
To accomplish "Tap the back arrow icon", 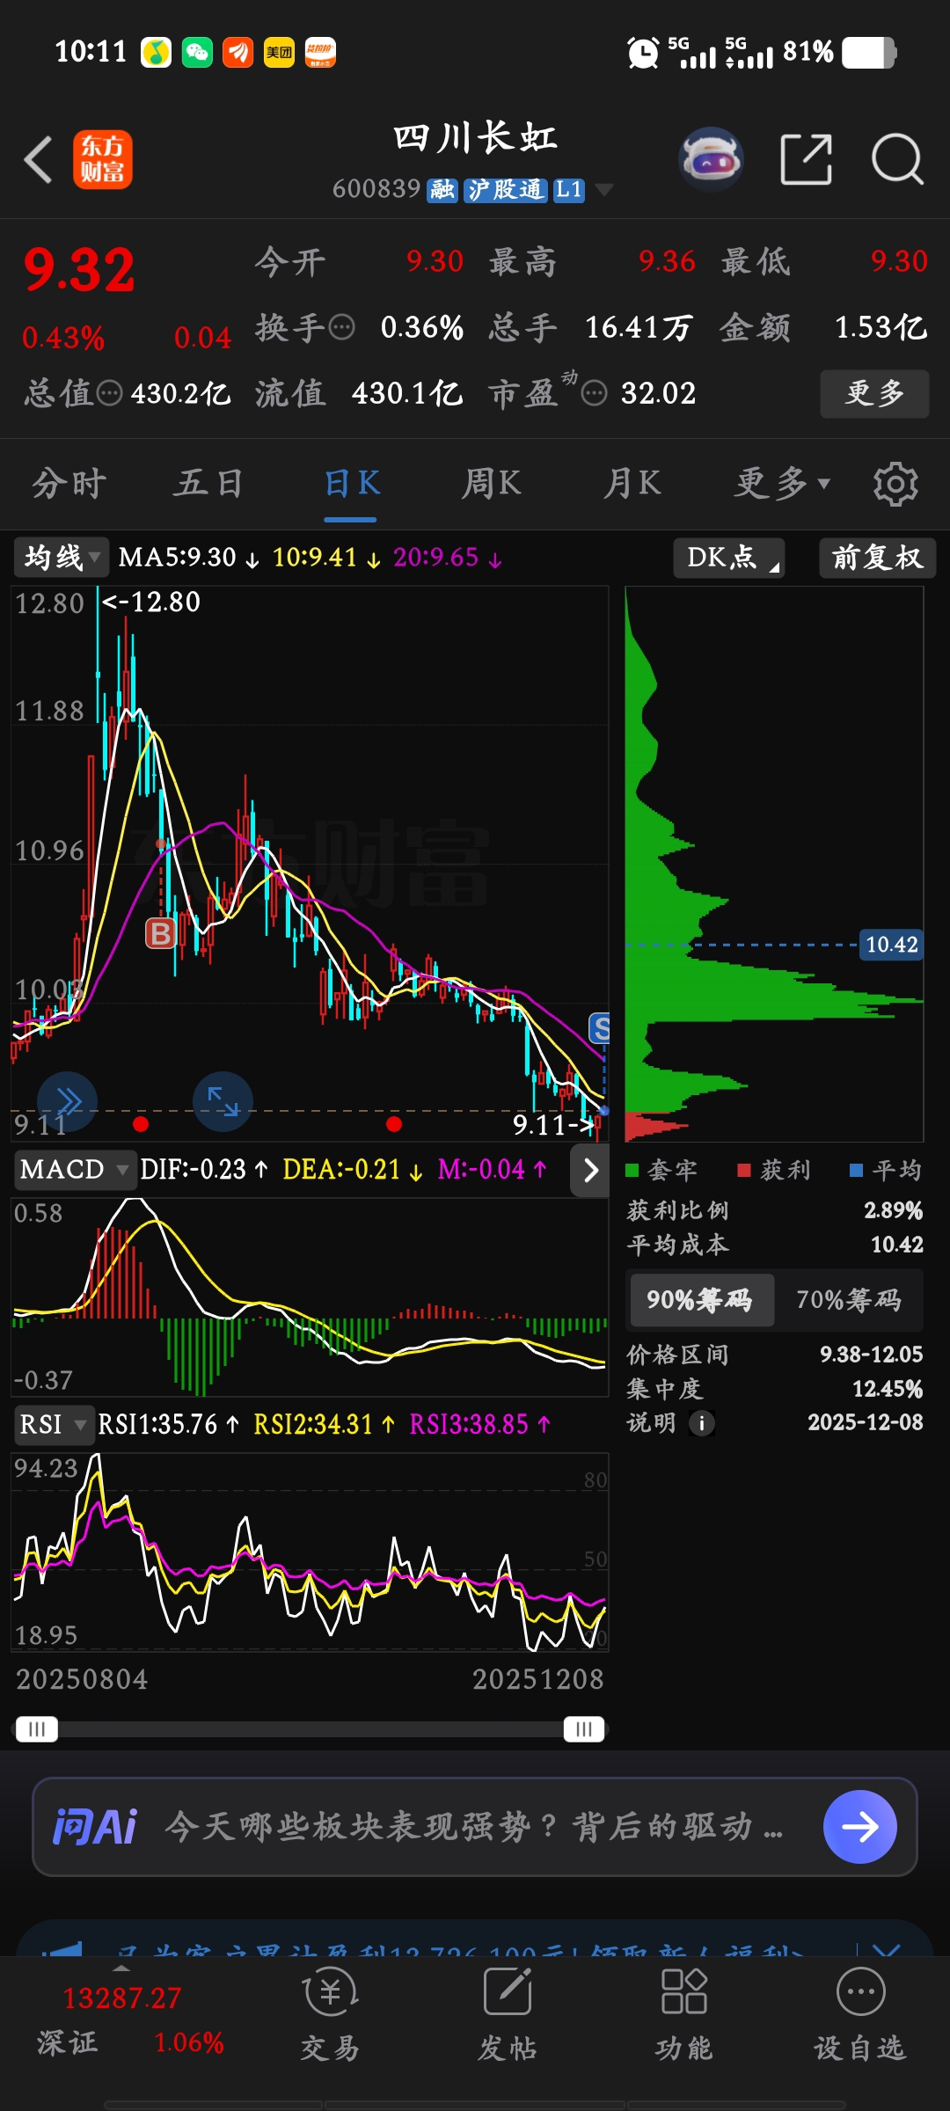I will coord(39,160).
